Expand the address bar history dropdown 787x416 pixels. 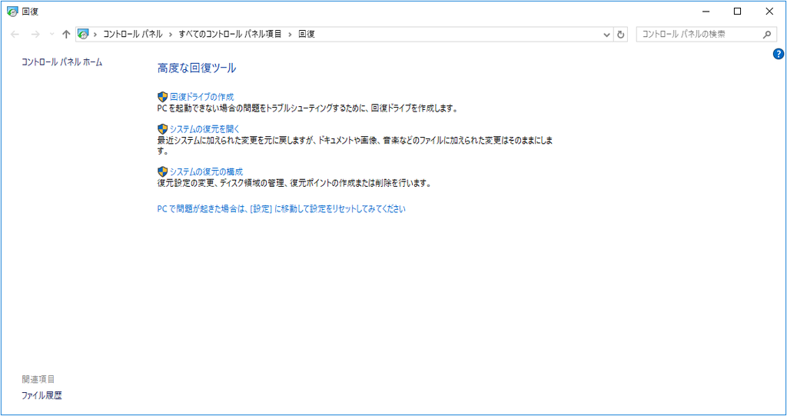click(607, 35)
